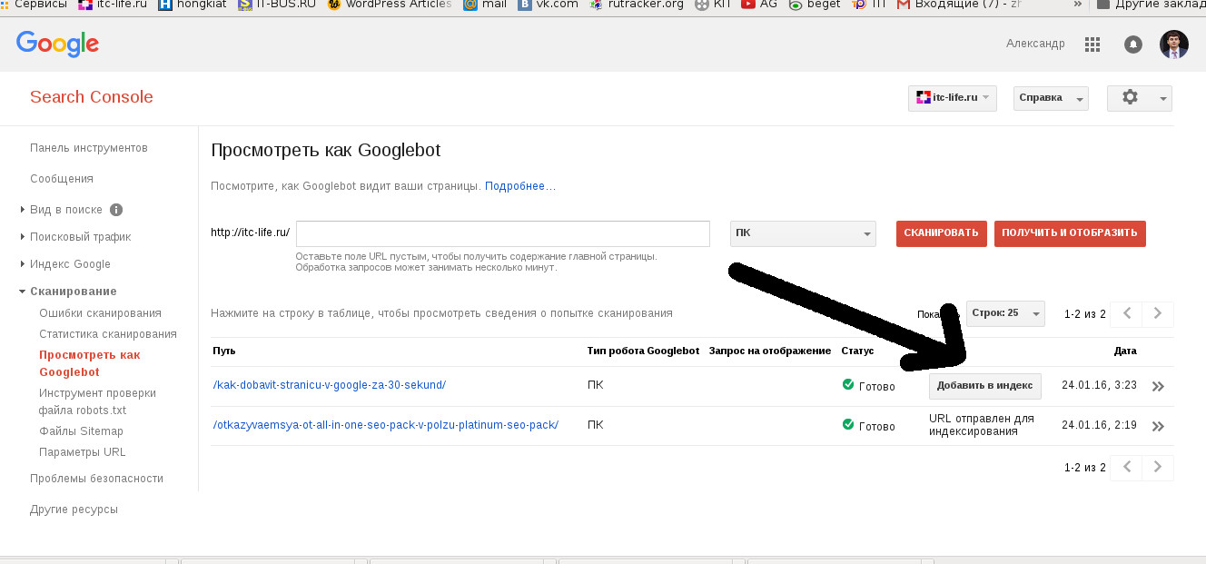Open the itc-life.ru site selector dropdown
Image resolution: width=1206 pixels, height=564 pixels.
952,98
